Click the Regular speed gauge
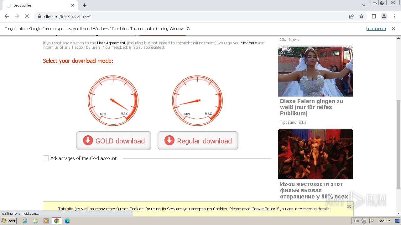The image size is (401, 225). [x=197, y=101]
